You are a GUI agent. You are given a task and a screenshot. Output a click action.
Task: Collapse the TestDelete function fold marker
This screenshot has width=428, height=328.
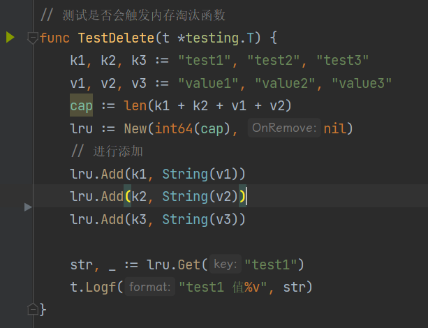pos(32,38)
